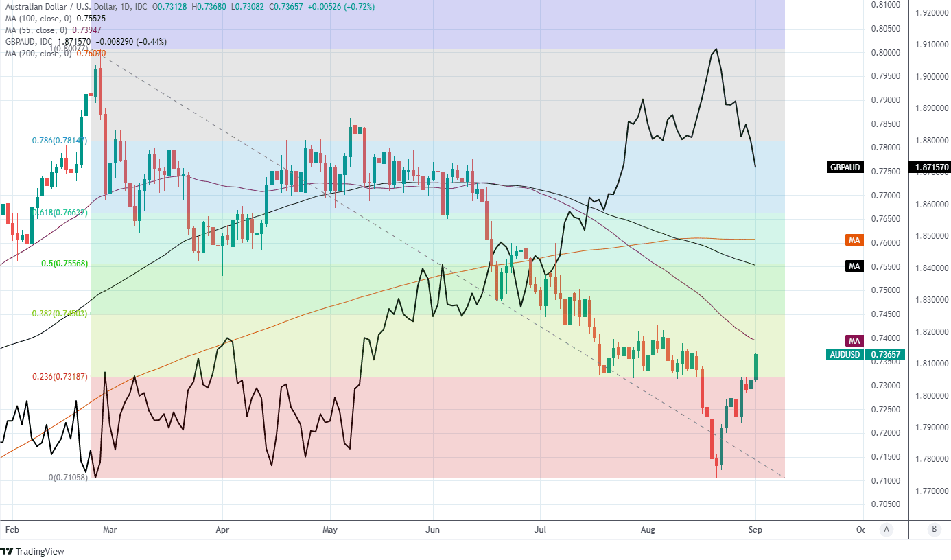Toggle the B price scale button

coord(934,529)
